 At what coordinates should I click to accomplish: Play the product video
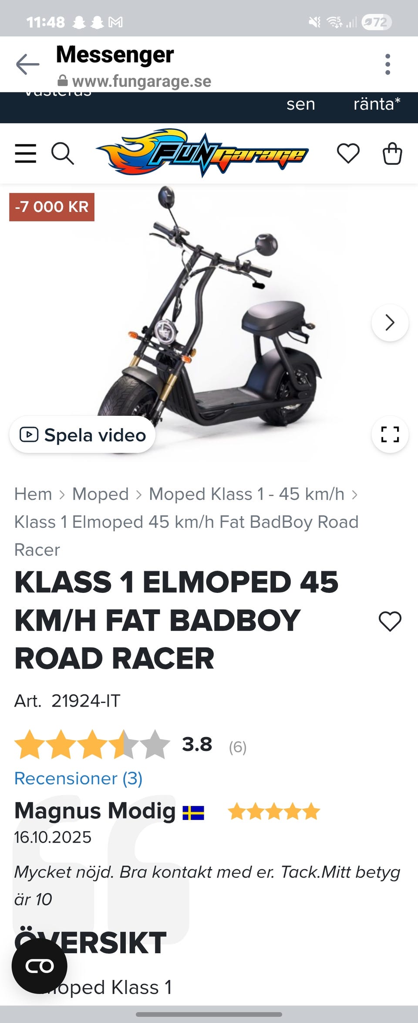pos(83,435)
